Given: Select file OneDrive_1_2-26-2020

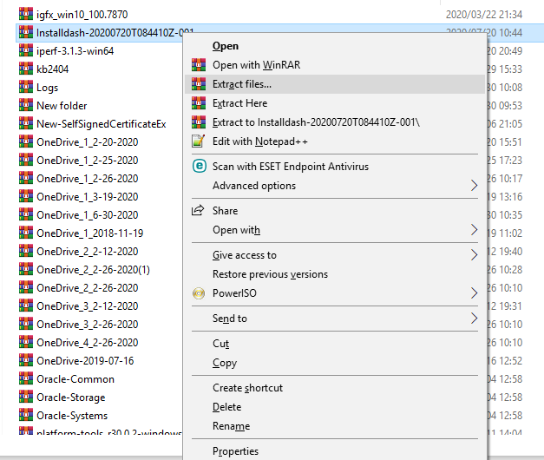Looking at the screenshot, I should (87, 179).
